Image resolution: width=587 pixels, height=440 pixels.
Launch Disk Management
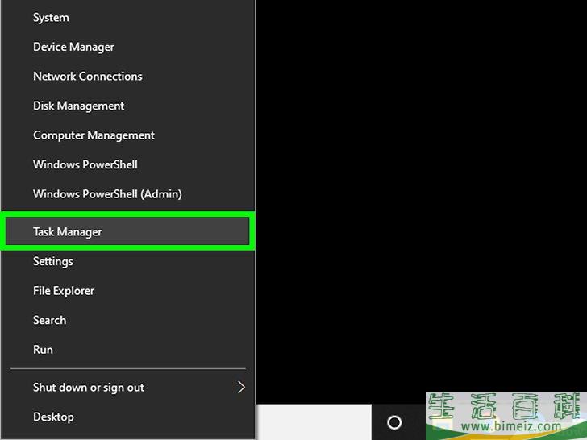tap(127, 106)
